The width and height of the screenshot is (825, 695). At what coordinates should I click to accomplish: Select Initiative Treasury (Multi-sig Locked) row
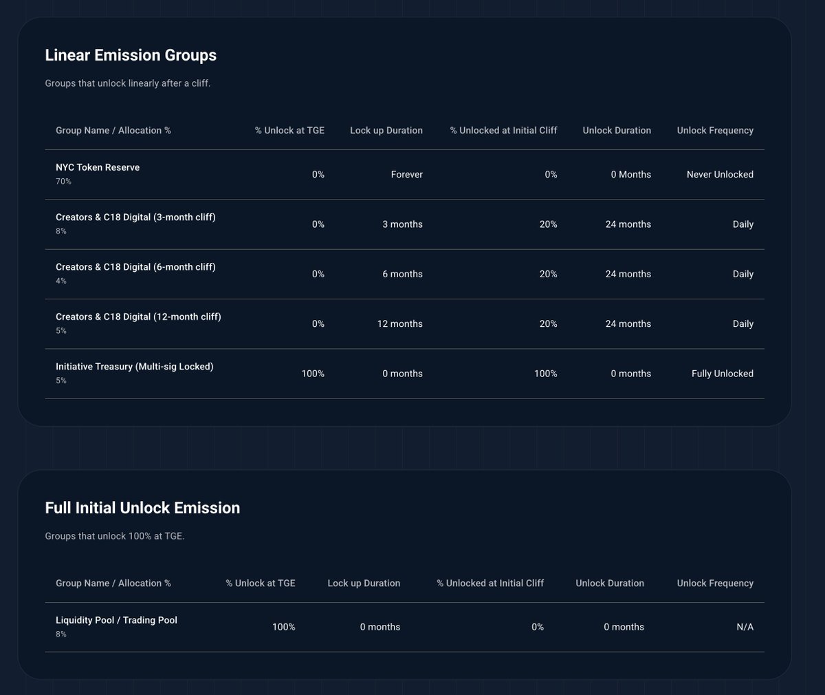click(x=404, y=374)
